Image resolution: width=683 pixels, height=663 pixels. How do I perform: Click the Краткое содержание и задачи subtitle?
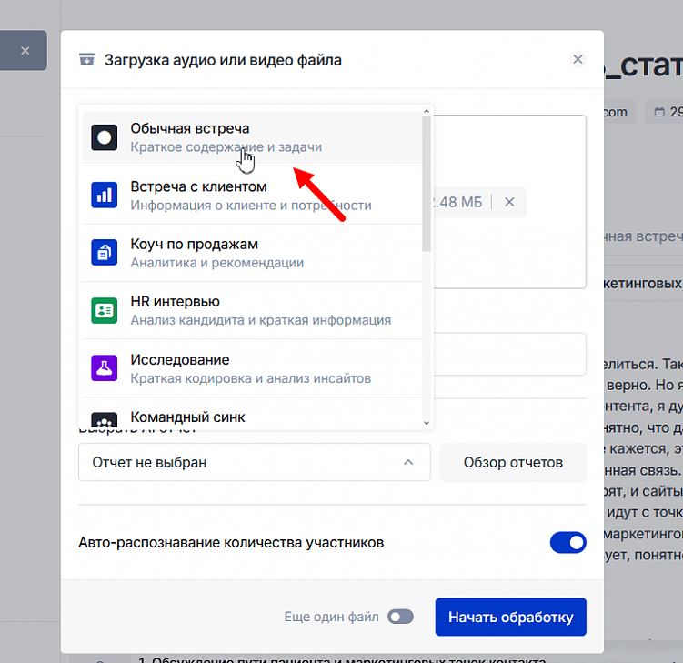pos(226,146)
